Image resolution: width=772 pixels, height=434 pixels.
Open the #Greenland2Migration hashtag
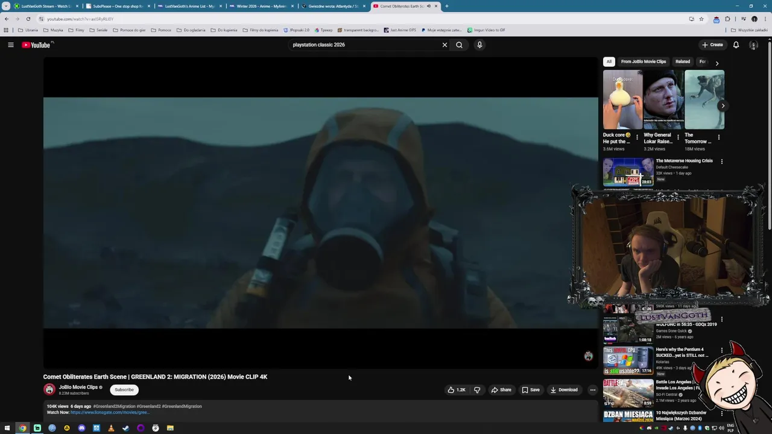(114, 406)
